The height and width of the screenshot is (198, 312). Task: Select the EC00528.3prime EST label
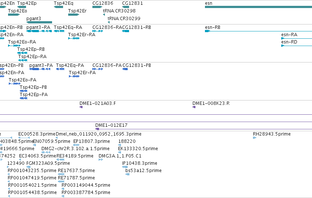point(37,134)
